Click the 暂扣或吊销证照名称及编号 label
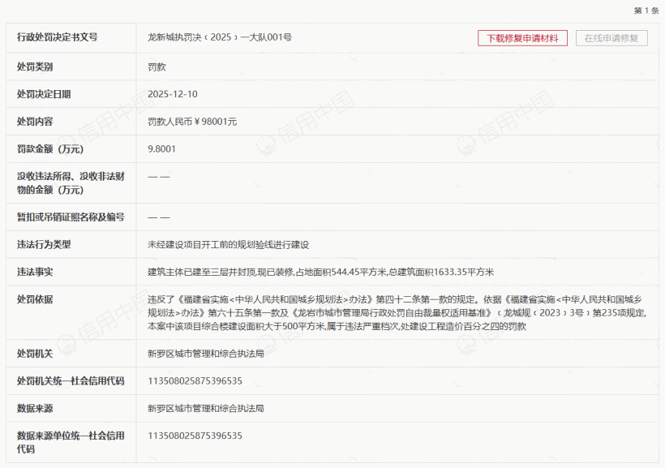Viewport: 665px width, 468px height. tap(71, 217)
